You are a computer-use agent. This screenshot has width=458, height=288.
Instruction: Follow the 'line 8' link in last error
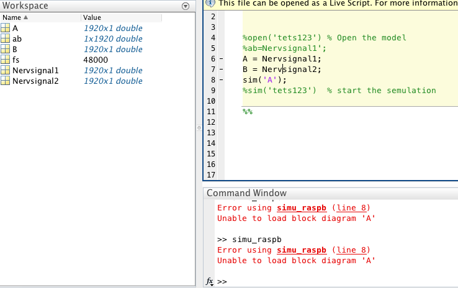(x=353, y=250)
